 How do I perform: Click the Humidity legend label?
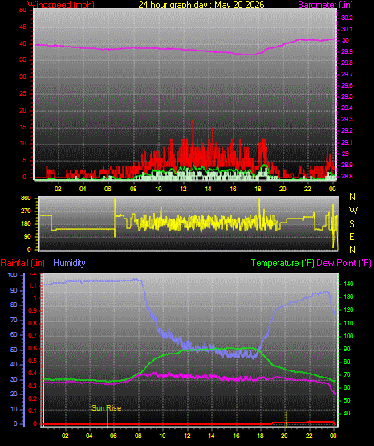click(x=69, y=263)
